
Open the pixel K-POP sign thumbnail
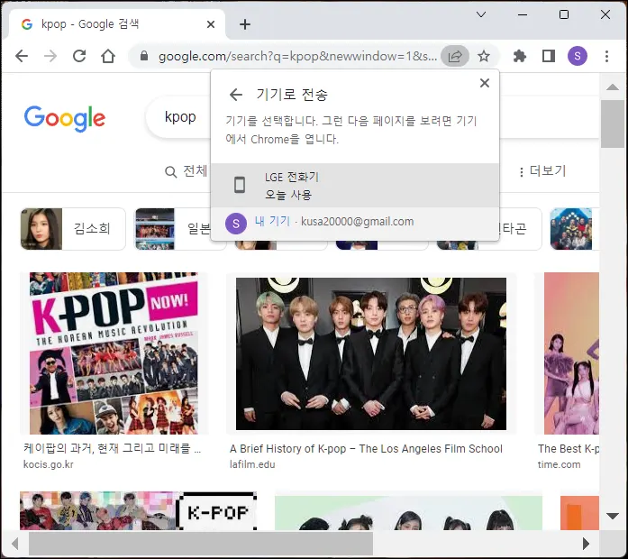tap(139, 511)
